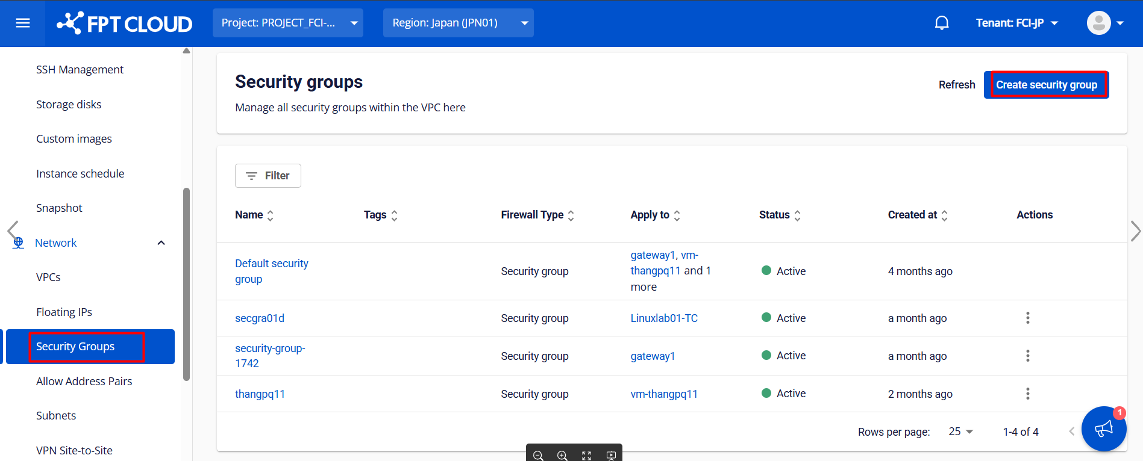Open actions menu for secgra01d row
This screenshot has width=1143, height=461.
1027,318
